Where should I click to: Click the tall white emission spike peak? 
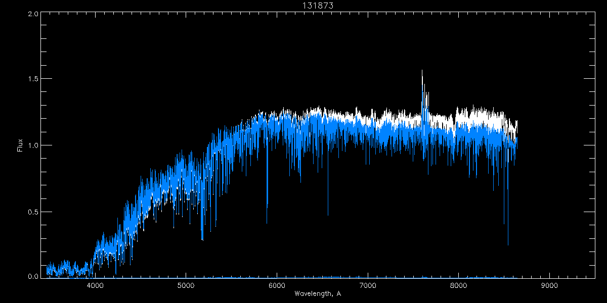click(422, 72)
